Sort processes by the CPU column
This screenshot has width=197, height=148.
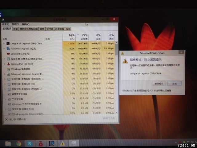[x=69, y=37]
